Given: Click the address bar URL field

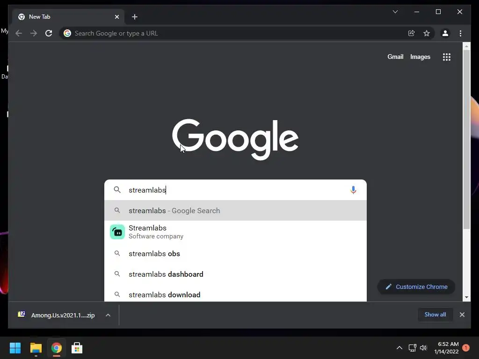Looking at the screenshot, I should point(238,33).
